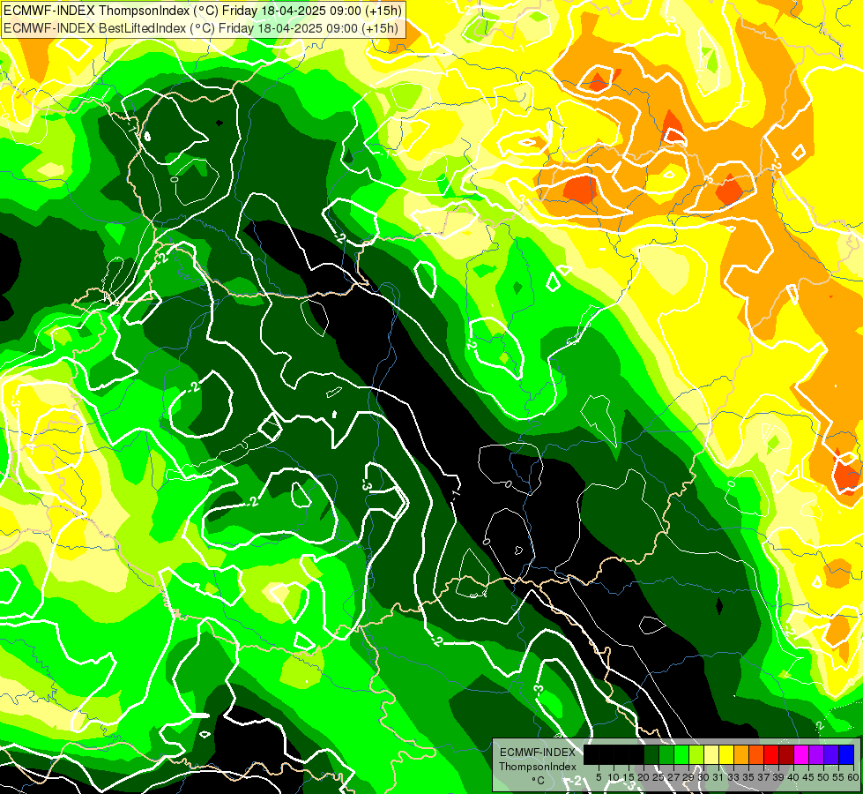Click the 'ThompsonIndex' label inside the legend box
This screenshot has height=794, width=863.
click(x=537, y=767)
